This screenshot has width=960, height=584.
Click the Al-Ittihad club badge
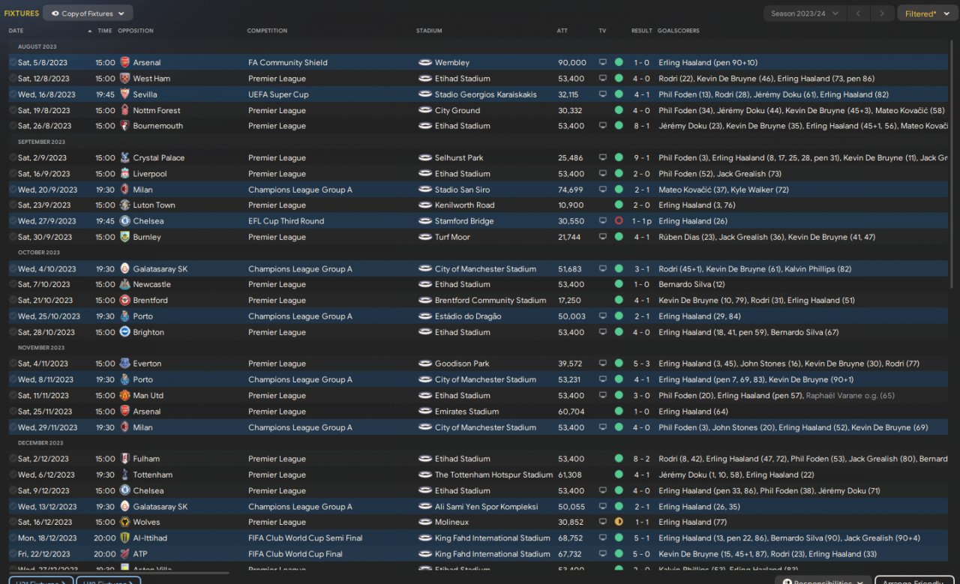[125, 538]
